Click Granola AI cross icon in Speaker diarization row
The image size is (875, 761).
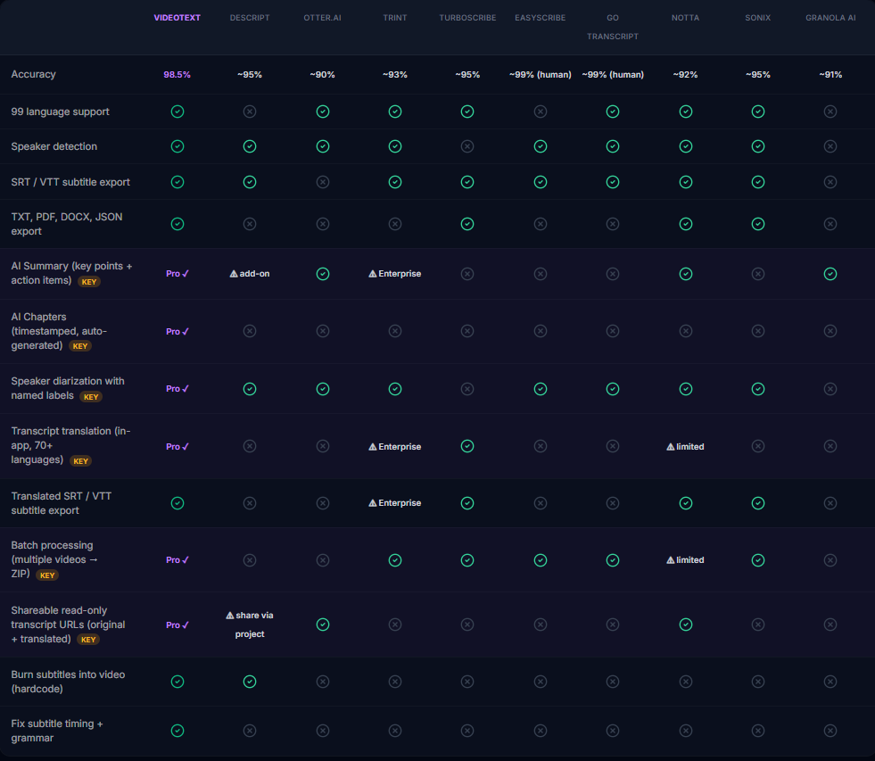(830, 389)
